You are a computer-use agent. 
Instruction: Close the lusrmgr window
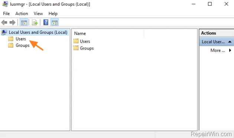coord(227,4)
